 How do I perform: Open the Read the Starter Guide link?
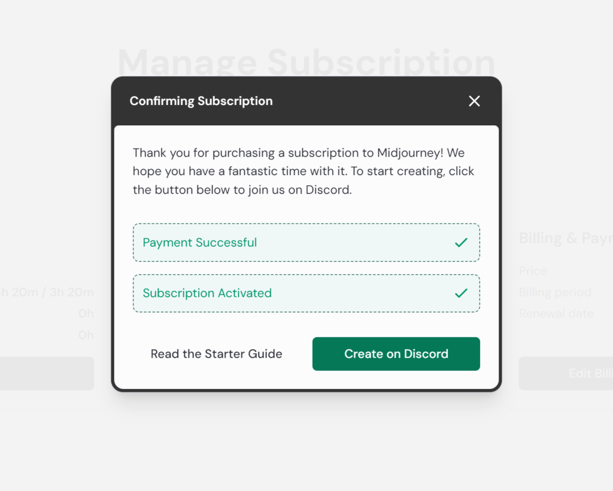[x=216, y=354]
